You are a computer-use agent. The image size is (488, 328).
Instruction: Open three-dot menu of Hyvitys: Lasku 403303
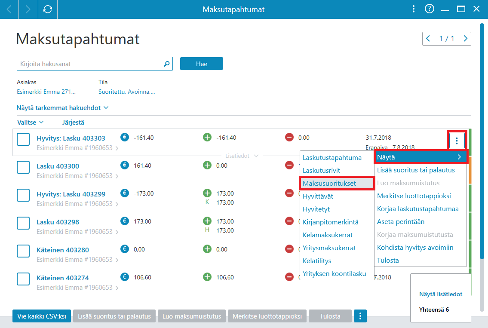(457, 141)
